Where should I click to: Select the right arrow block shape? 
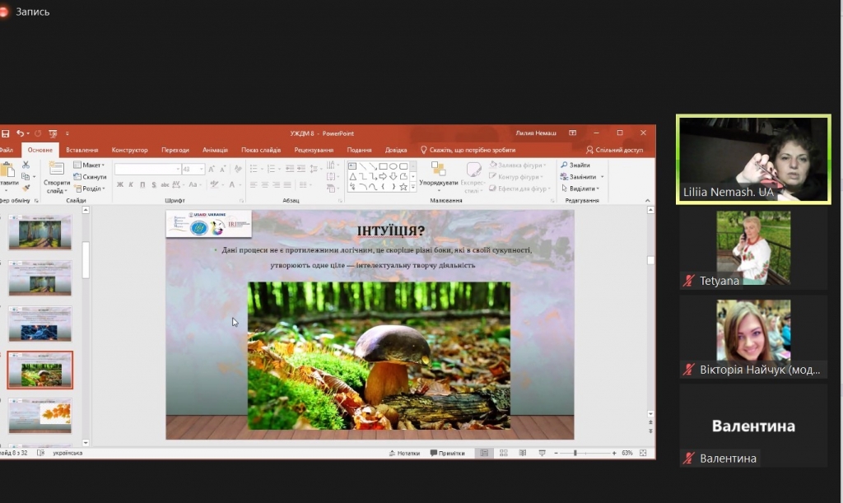tap(383, 177)
